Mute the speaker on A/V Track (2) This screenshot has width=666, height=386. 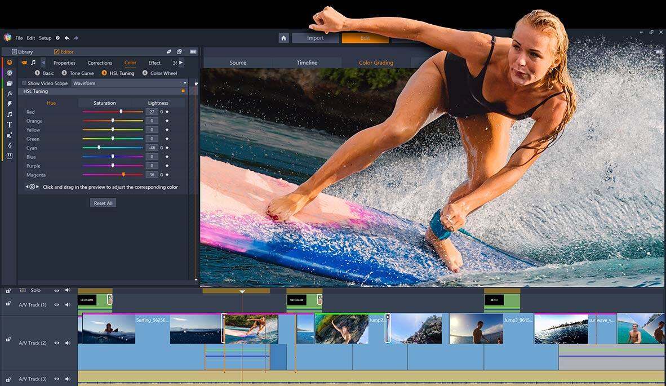(x=68, y=343)
